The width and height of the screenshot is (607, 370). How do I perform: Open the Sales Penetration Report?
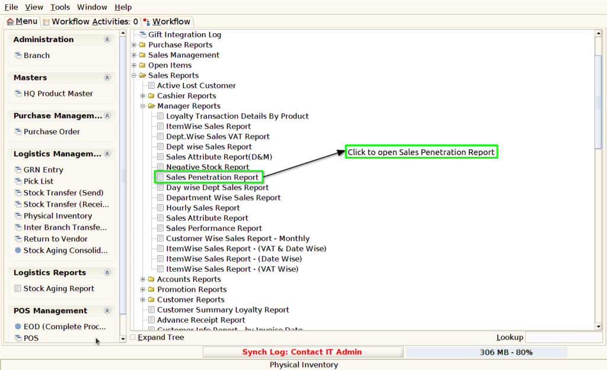(212, 177)
